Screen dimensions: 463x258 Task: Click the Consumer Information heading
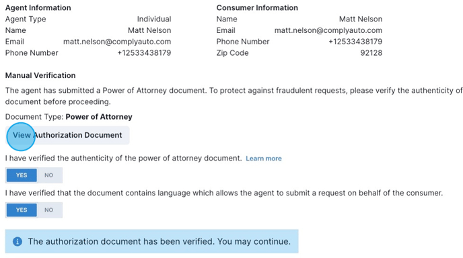point(257,7)
